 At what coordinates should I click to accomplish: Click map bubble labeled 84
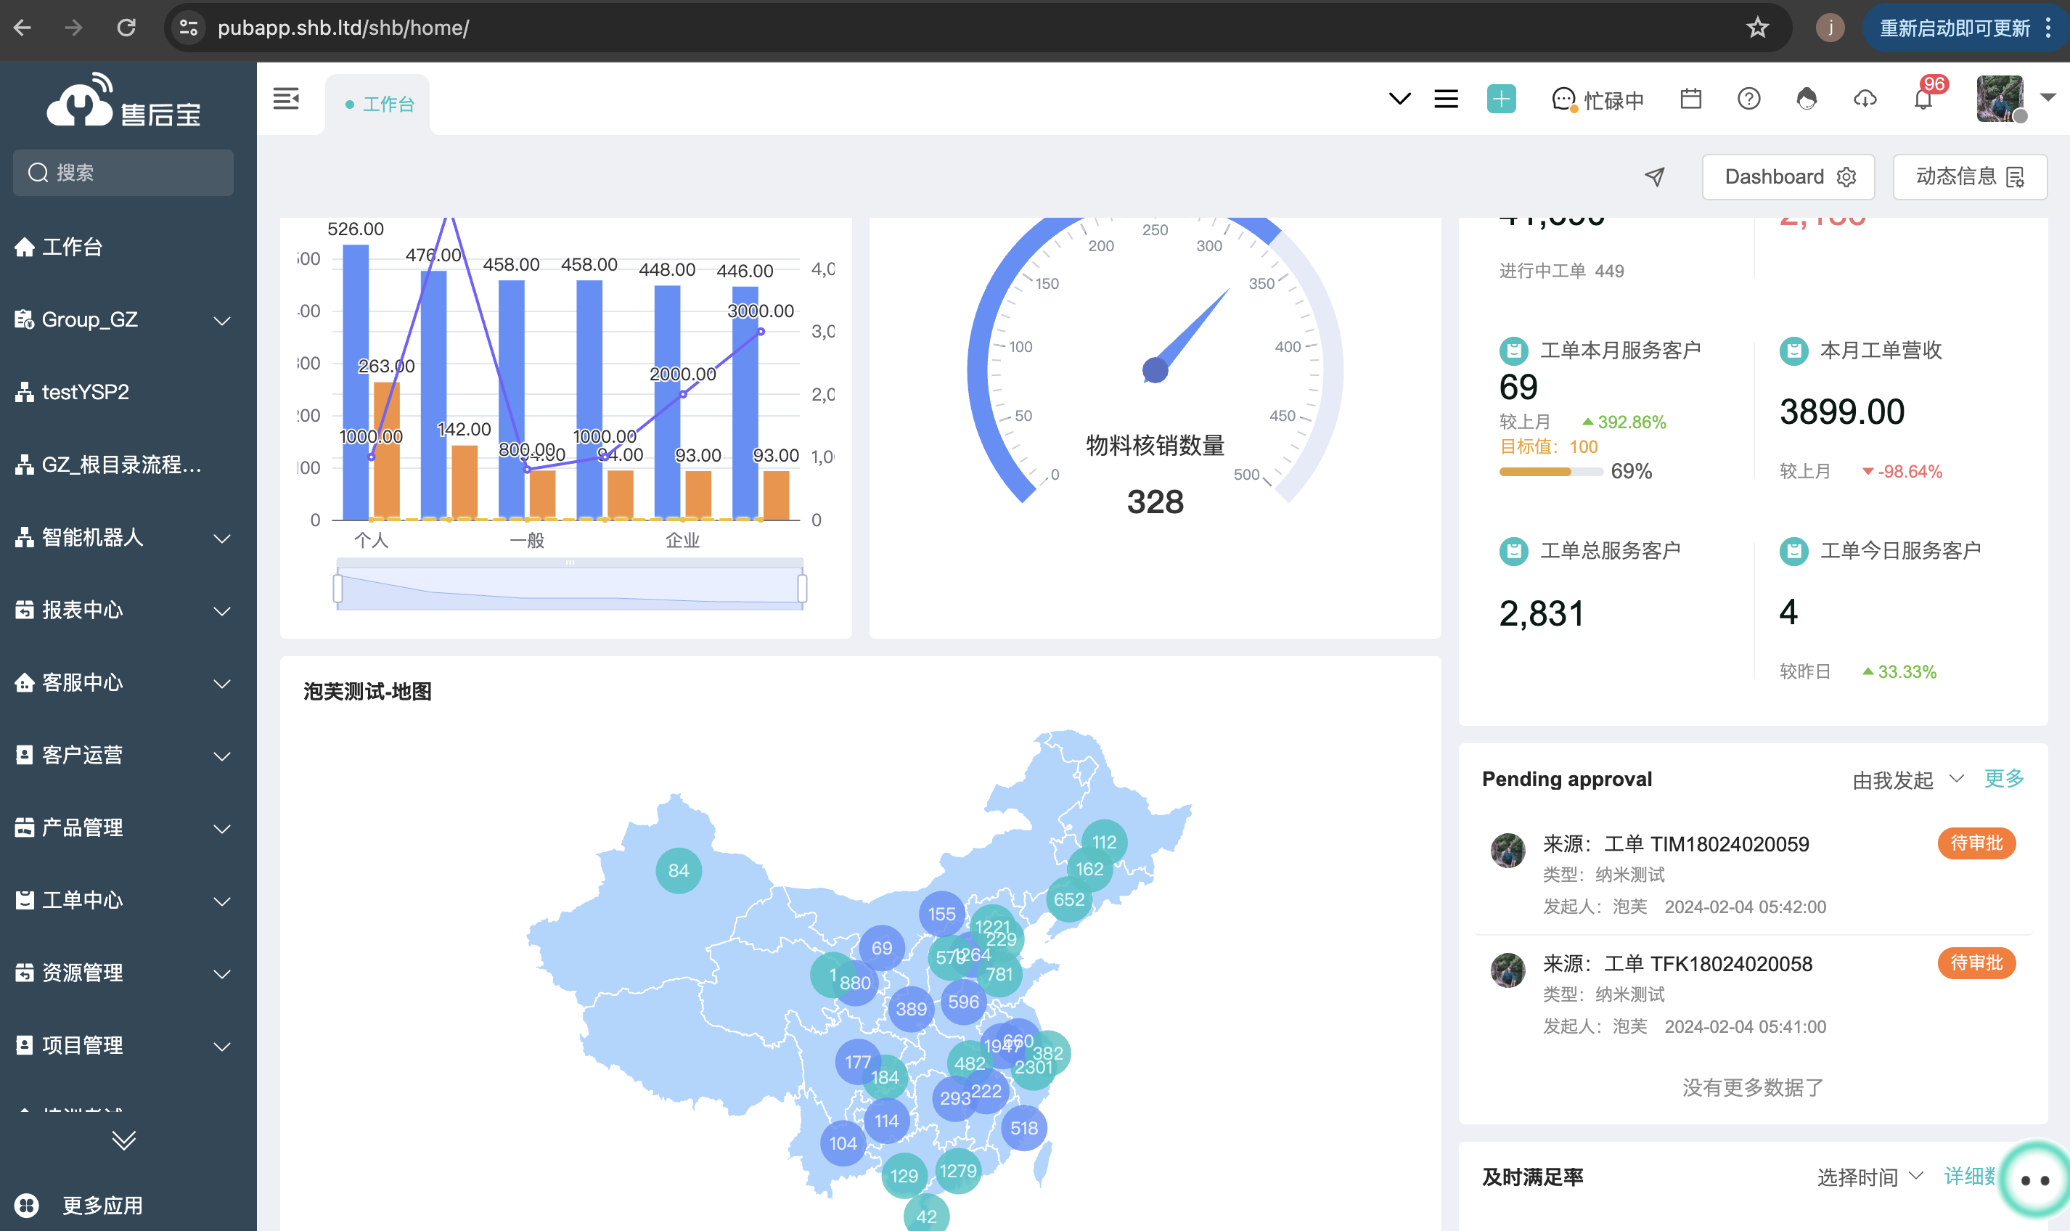coord(679,870)
